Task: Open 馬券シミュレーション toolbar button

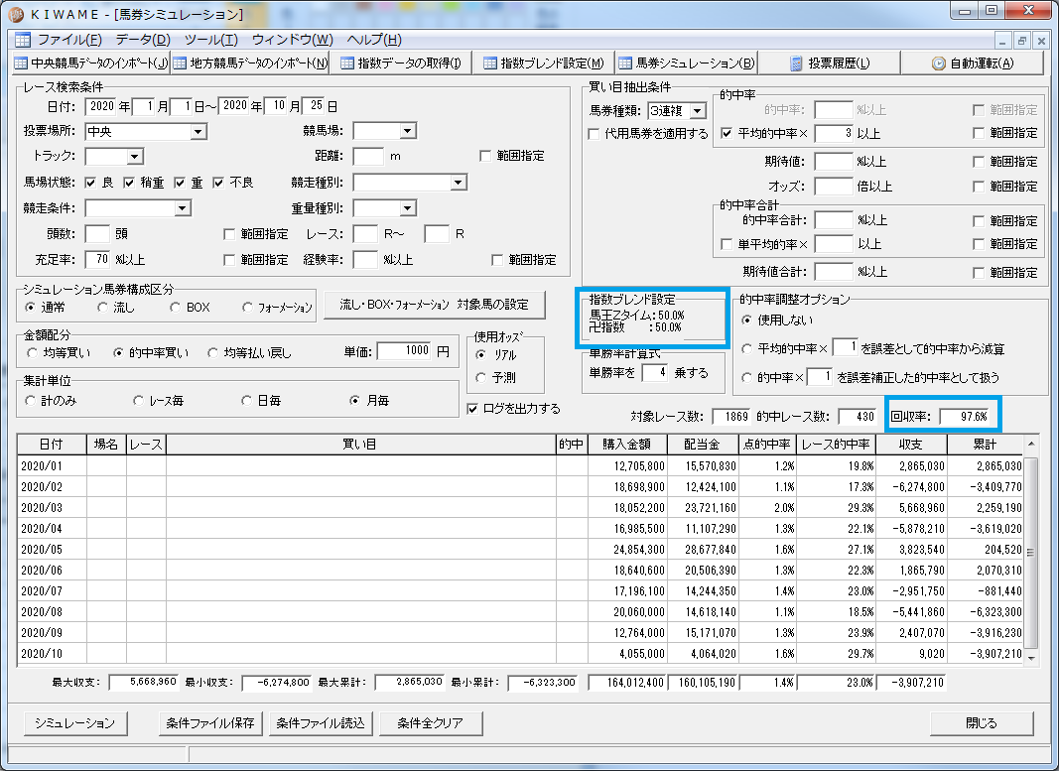Action: click(x=686, y=63)
